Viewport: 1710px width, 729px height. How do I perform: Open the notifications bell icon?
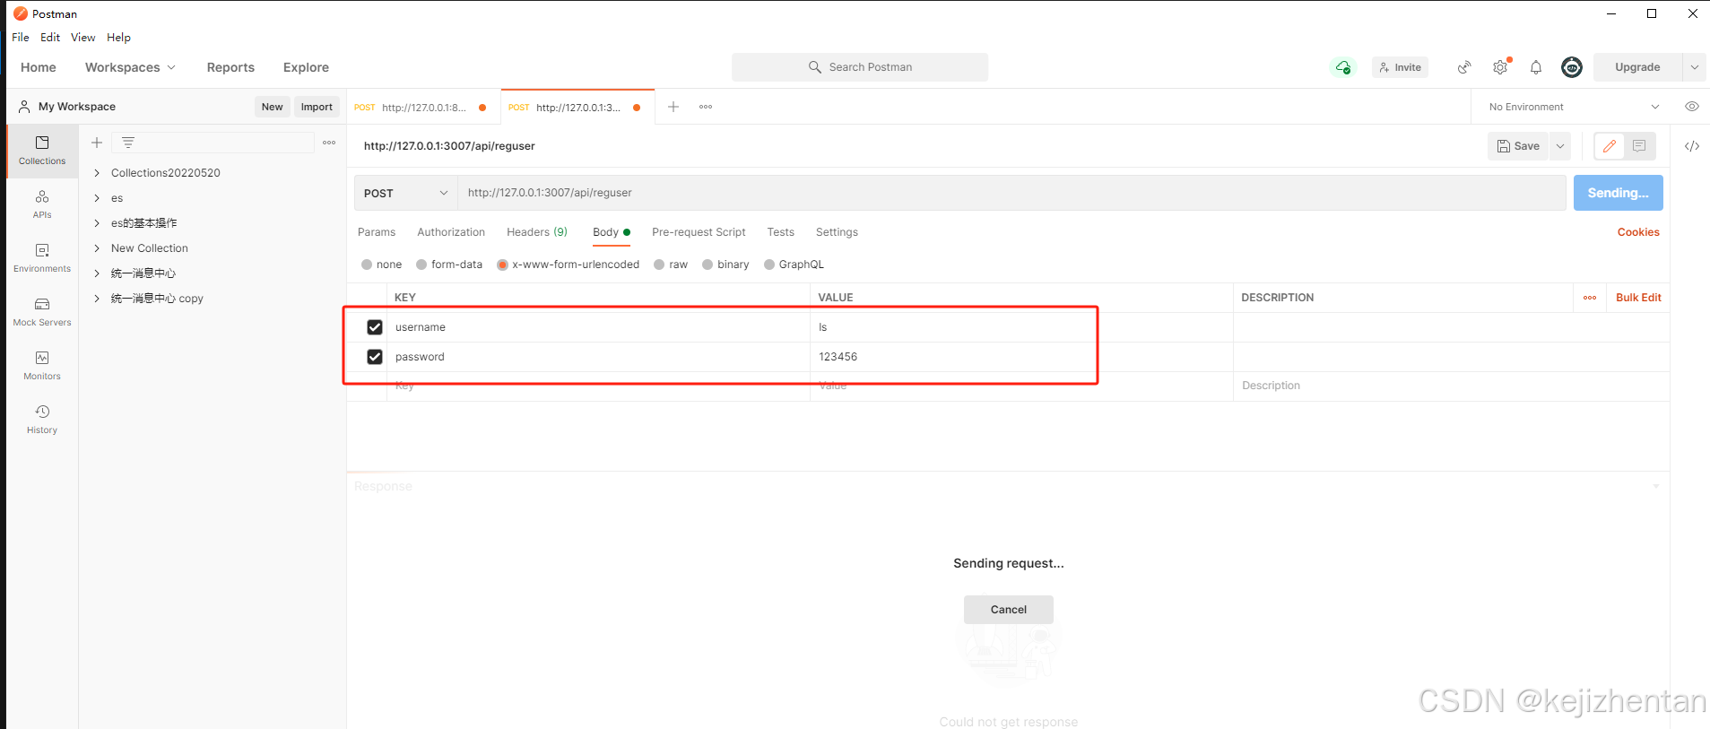point(1536,67)
